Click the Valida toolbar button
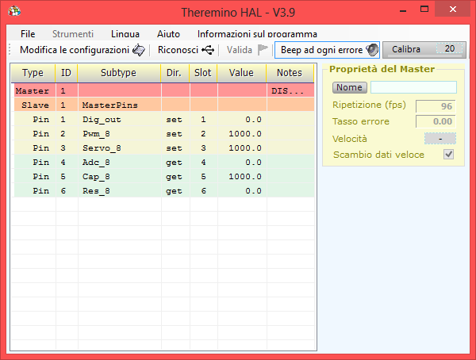 point(248,50)
